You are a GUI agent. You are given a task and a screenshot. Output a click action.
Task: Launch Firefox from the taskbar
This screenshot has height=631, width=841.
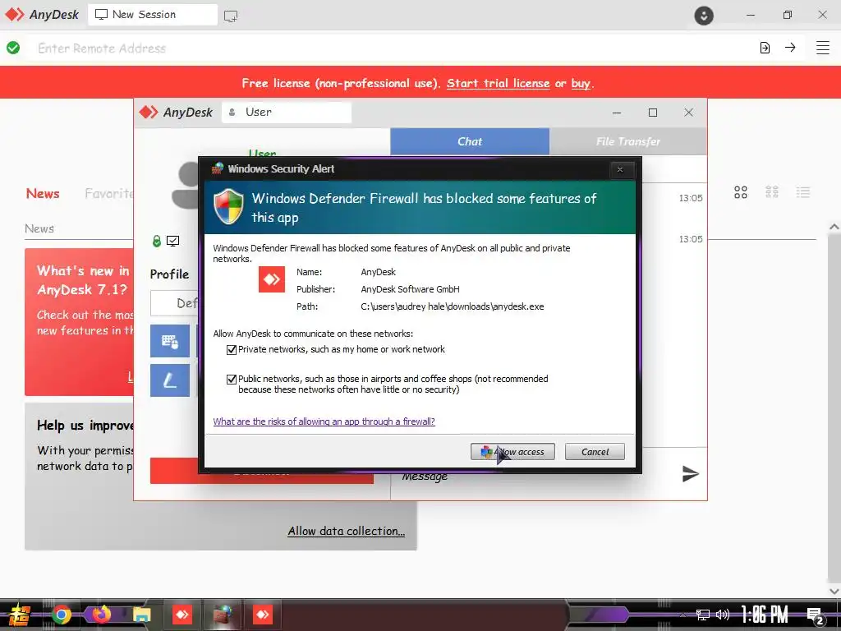(x=101, y=614)
